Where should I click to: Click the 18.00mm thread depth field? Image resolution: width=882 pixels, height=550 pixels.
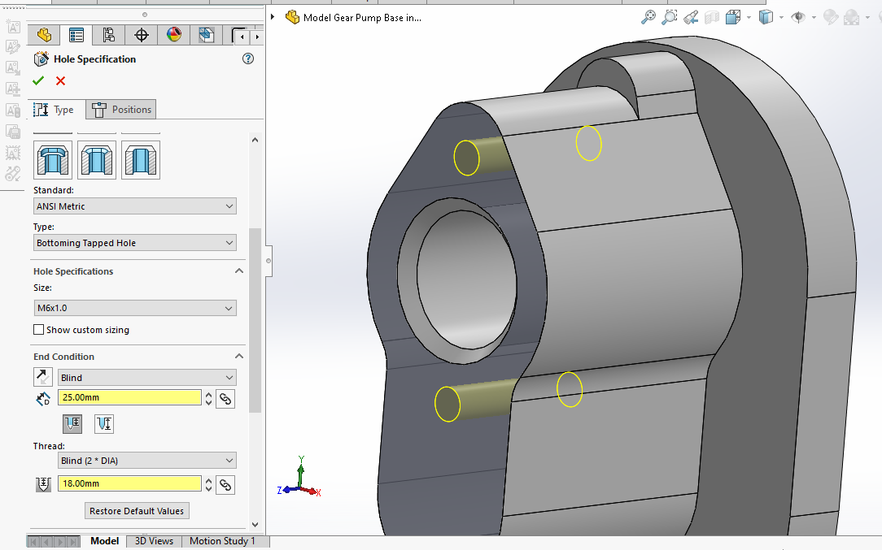click(129, 483)
